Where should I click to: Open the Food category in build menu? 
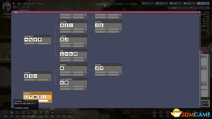(23, 113)
